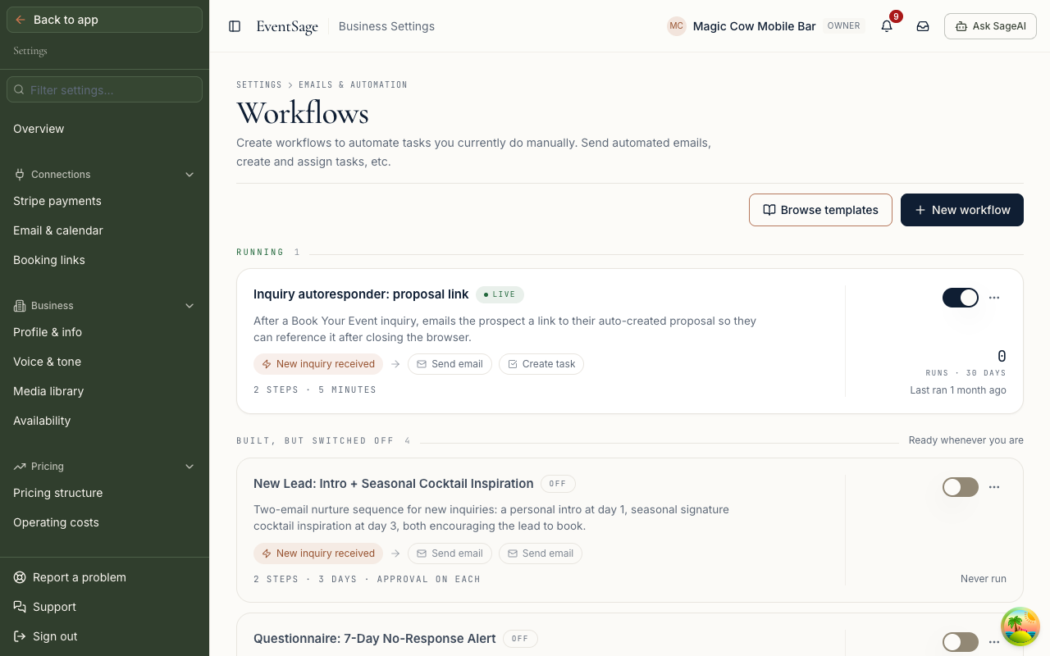Create a New workflow
The height and width of the screenshot is (656, 1050).
[962, 210]
